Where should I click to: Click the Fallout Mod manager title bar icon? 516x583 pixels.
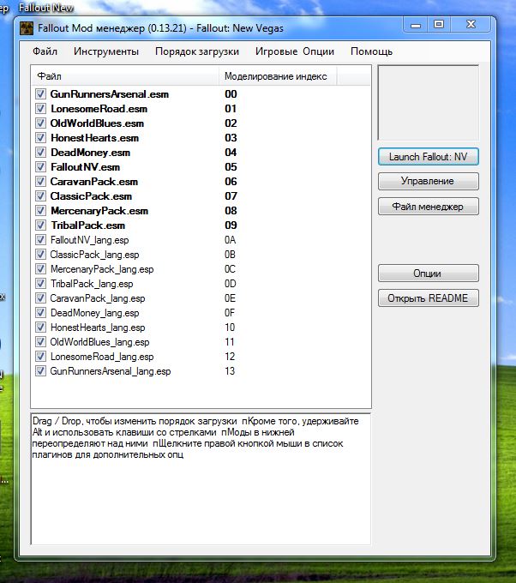pos(27,28)
